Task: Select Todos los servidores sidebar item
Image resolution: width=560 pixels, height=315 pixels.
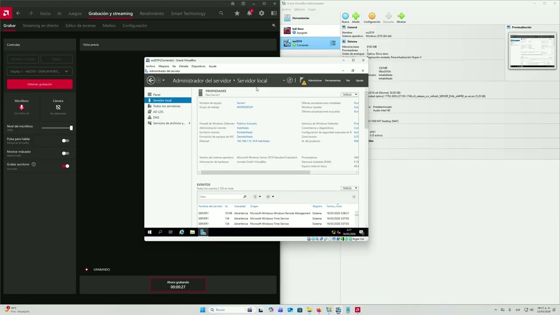Action: (166, 106)
